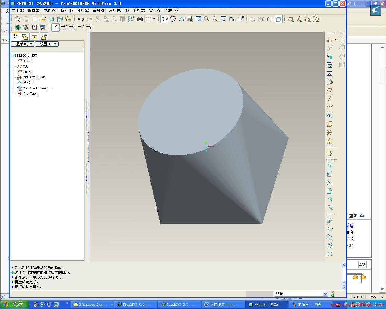Repaint the screen with redraw icon
Screen dimensions: 386x309
click(x=198, y=19)
